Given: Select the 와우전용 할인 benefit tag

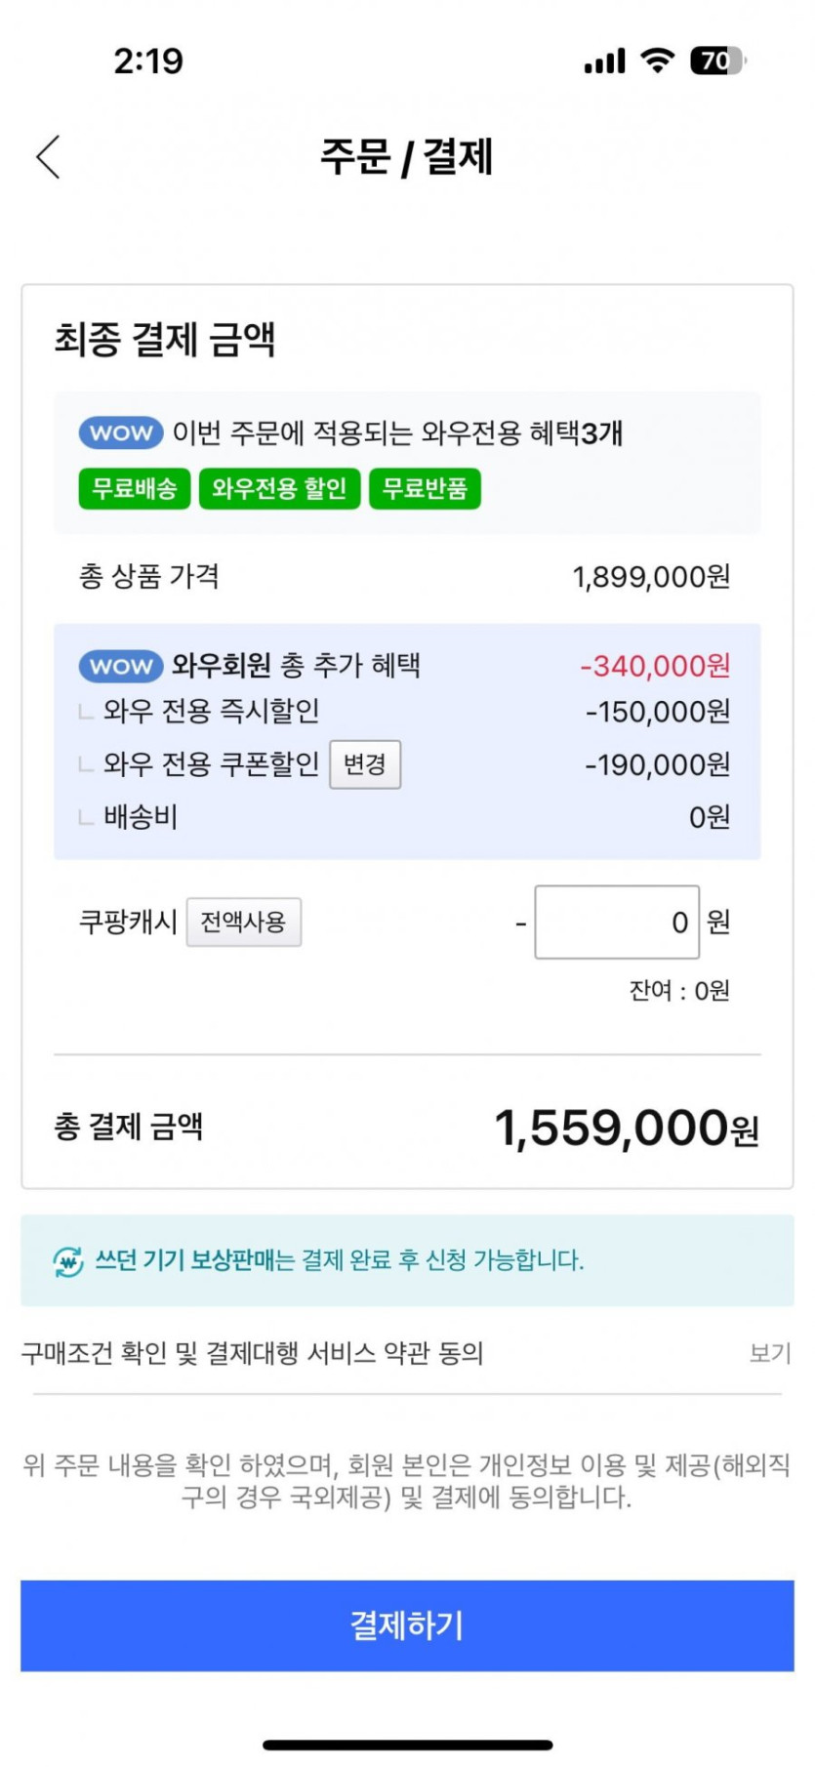Looking at the screenshot, I should click(279, 488).
